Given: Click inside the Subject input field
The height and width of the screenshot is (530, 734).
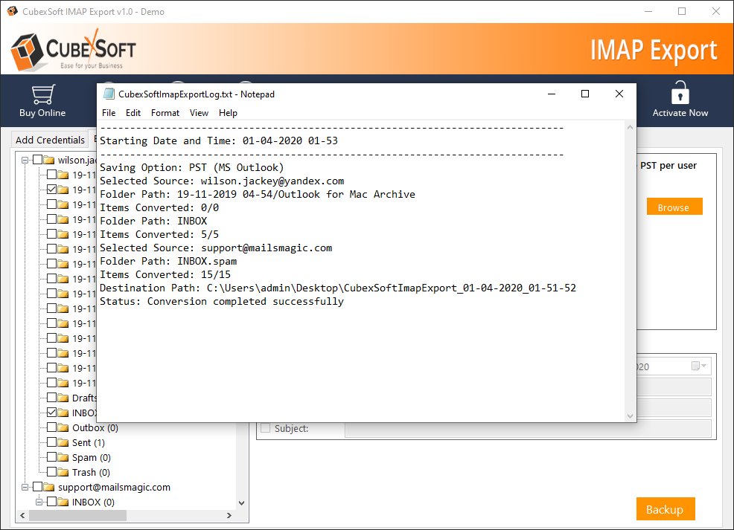Looking at the screenshot, I should (x=528, y=428).
